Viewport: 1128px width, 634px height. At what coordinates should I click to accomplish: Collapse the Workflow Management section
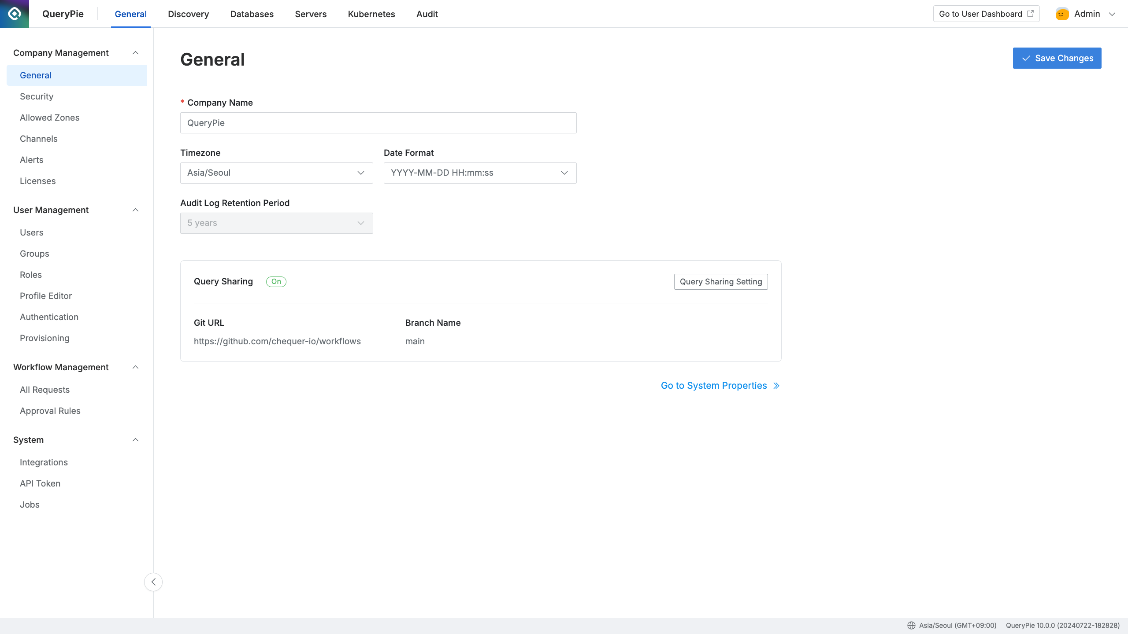[136, 367]
